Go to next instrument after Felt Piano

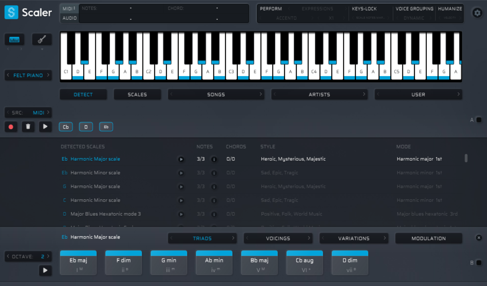click(x=48, y=75)
